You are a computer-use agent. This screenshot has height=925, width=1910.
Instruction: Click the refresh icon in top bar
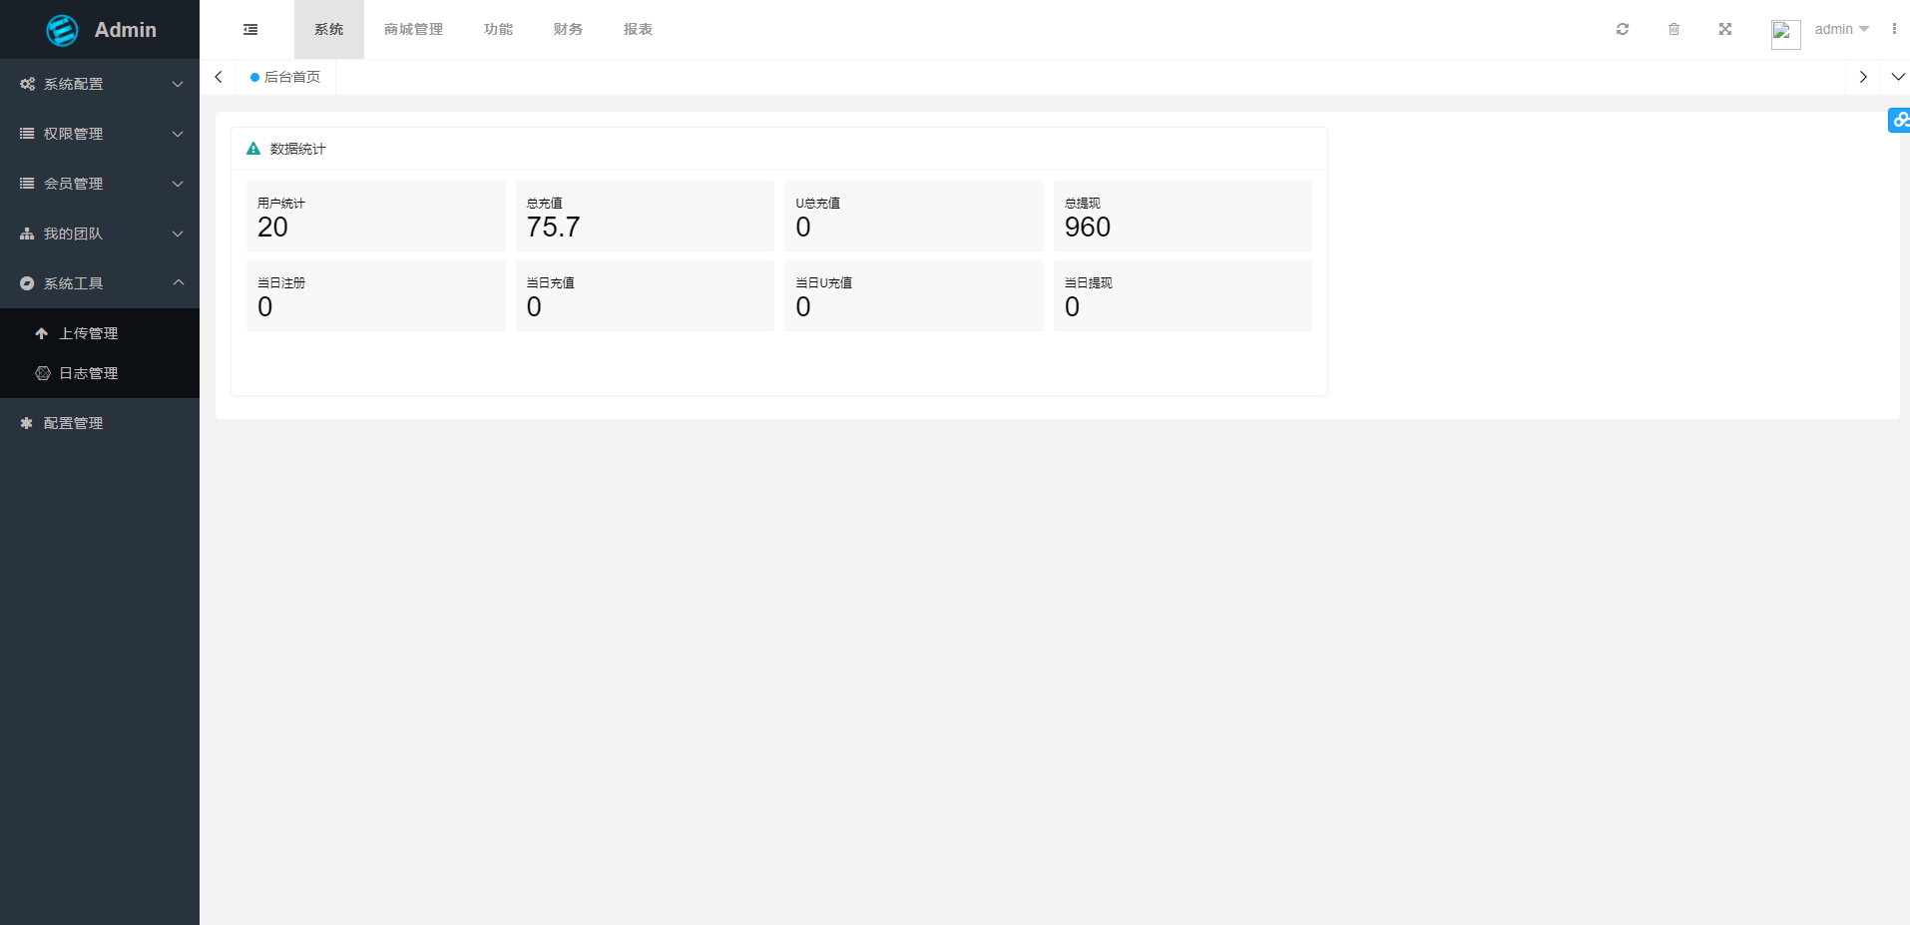point(1623,29)
